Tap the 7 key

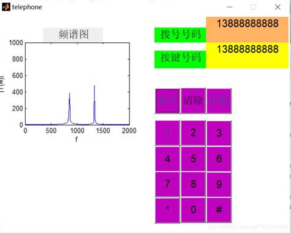pos(168,184)
